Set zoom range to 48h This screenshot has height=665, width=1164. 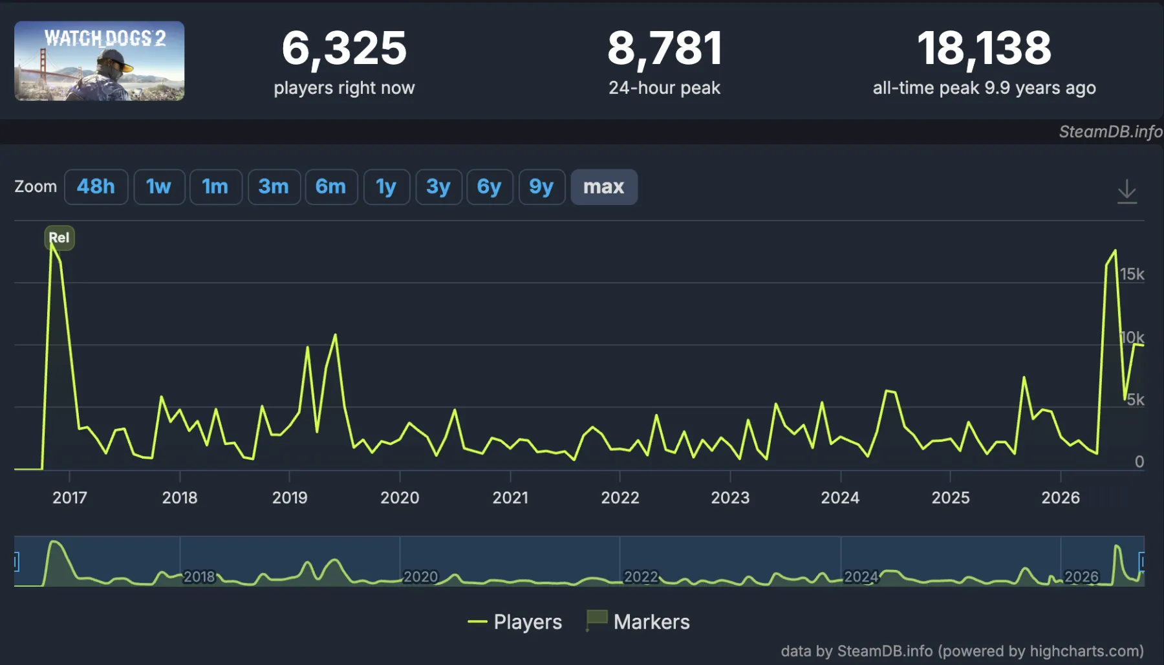[x=96, y=187]
